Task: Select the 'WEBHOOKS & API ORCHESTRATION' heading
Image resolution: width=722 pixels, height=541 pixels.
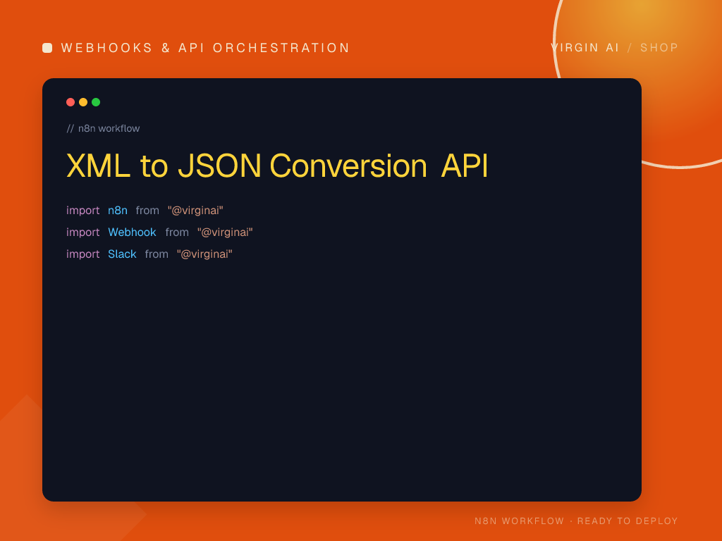Action: point(205,48)
